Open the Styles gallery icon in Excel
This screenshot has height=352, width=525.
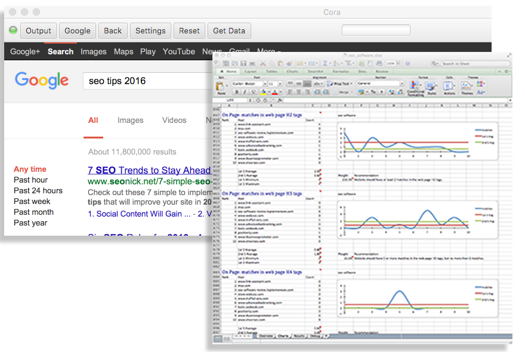[x=431, y=86]
